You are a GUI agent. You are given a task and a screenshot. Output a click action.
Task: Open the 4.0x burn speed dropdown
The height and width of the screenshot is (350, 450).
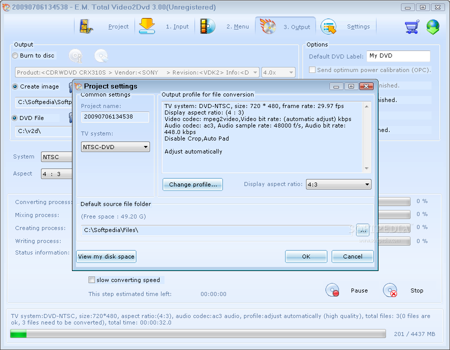278,72
